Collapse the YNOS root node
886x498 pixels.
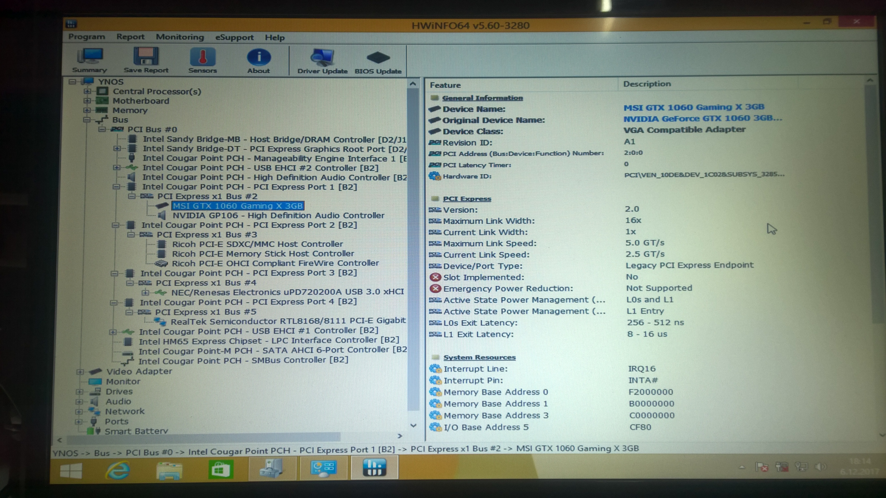[72, 82]
